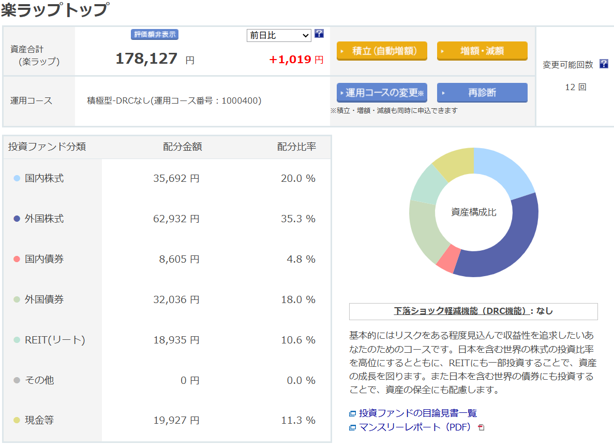Image resolution: width=614 pixels, height=445 pixels.
Task: Click the 10.6 % ratio cell
Action: pos(298,340)
